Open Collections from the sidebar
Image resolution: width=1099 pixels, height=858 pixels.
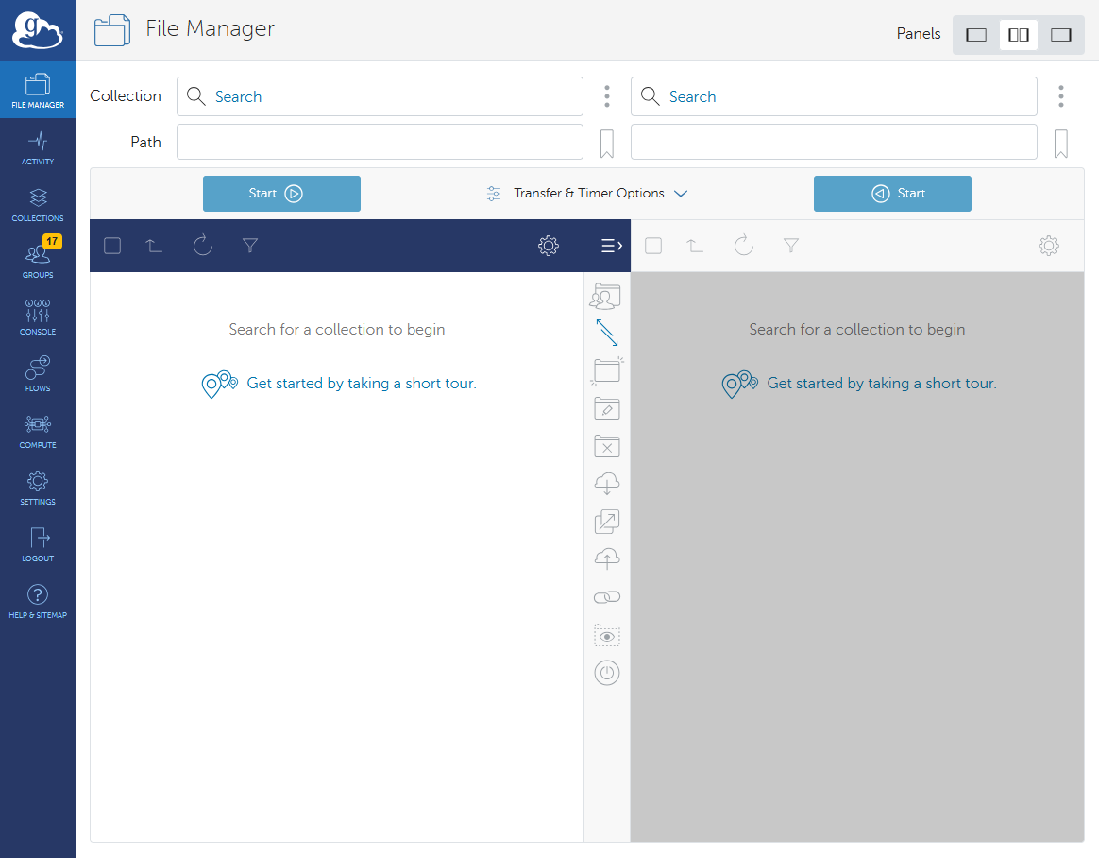pos(38,205)
